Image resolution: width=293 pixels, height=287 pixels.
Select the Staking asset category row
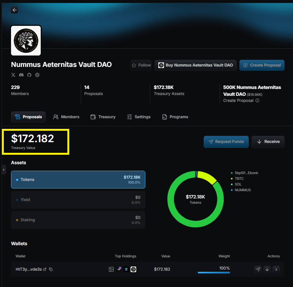78,220
